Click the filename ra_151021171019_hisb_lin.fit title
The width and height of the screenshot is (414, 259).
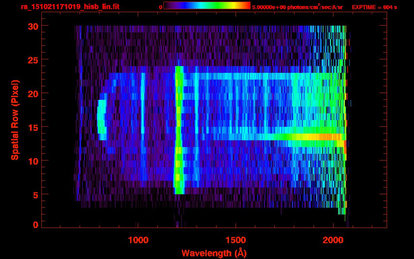70,7
